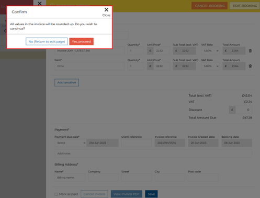Click the Invoice reference field

click(170, 143)
